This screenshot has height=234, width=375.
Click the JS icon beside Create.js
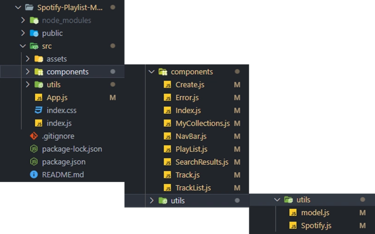click(167, 85)
